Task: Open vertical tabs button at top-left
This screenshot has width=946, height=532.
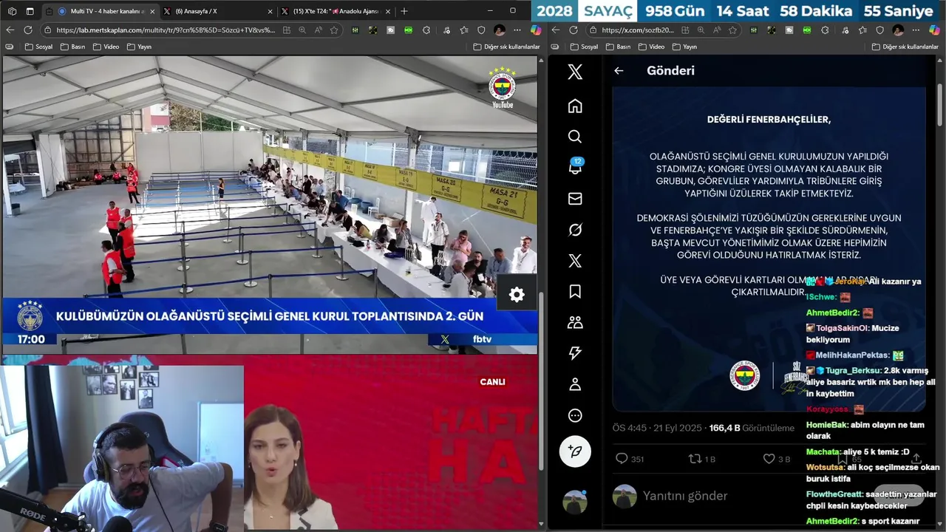Action: [30, 11]
